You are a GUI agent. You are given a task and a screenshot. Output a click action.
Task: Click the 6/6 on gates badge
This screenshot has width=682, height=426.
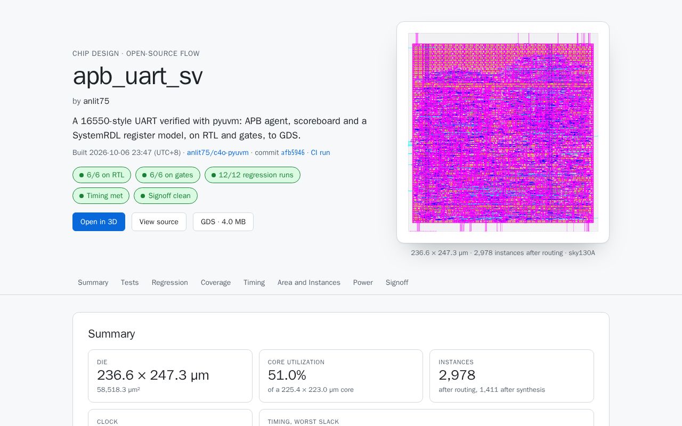[x=168, y=175]
